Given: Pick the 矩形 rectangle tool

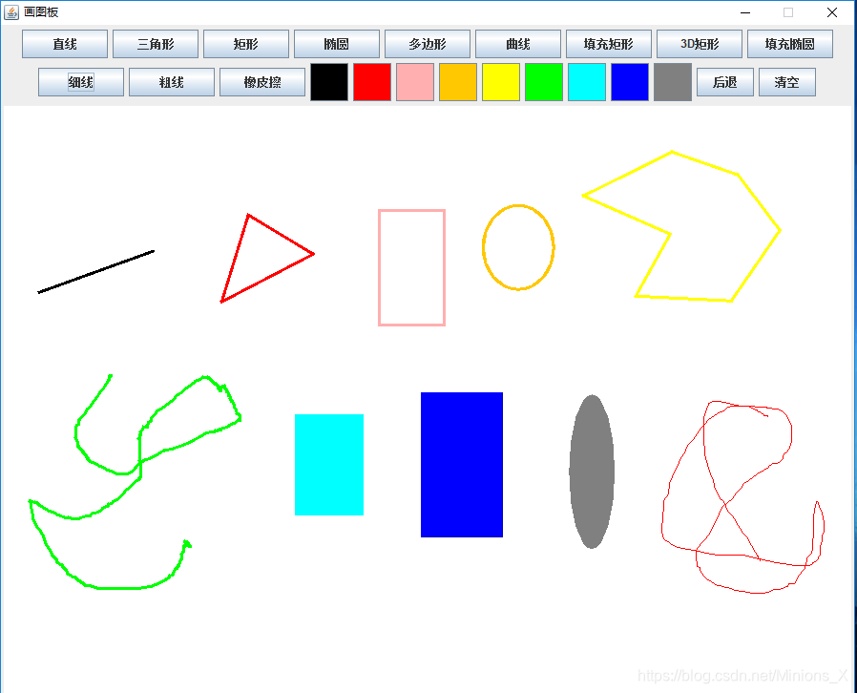Looking at the screenshot, I should tap(246, 44).
